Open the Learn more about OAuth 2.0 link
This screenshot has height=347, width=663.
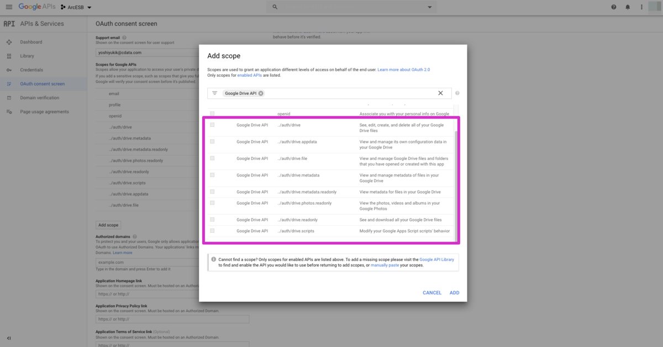click(403, 70)
